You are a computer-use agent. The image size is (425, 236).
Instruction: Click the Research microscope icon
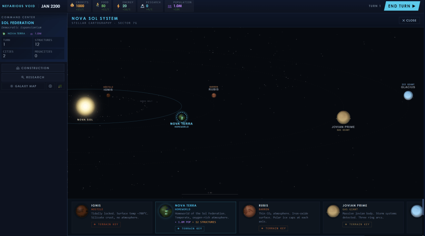click(142, 6)
